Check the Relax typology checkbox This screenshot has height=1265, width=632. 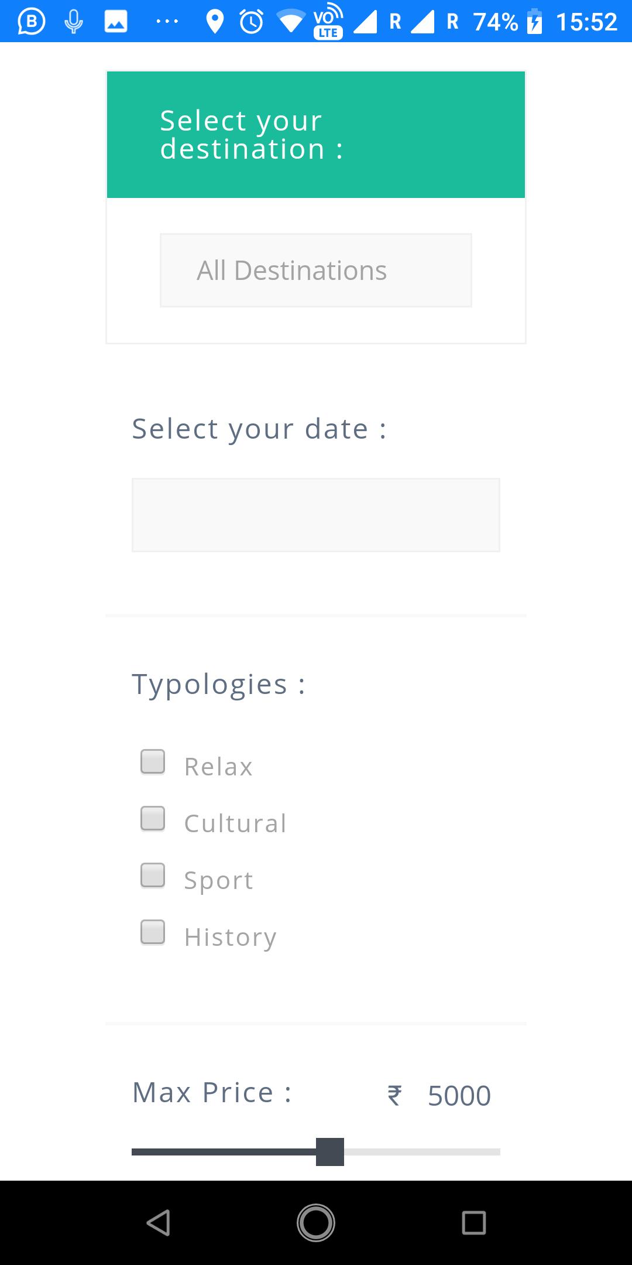153,762
